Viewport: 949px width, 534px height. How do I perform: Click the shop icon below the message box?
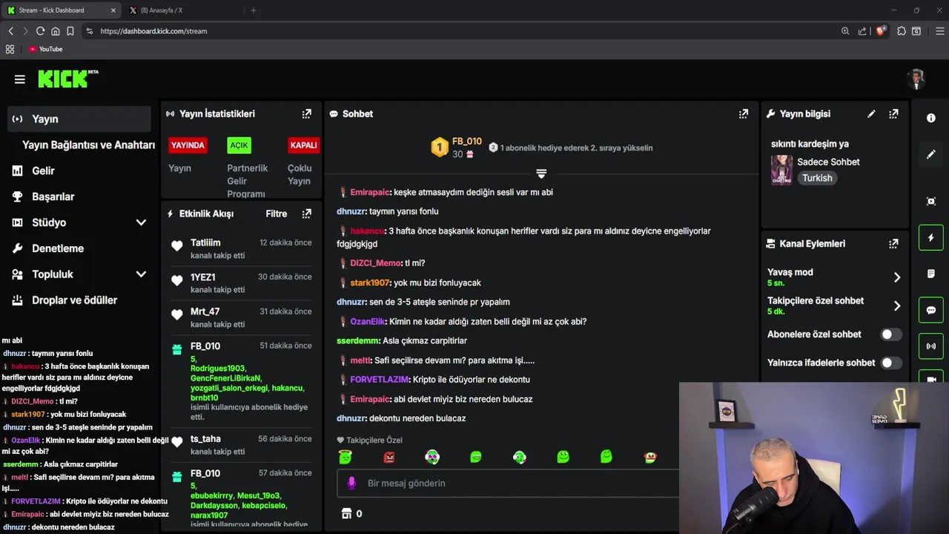click(345, 513)
